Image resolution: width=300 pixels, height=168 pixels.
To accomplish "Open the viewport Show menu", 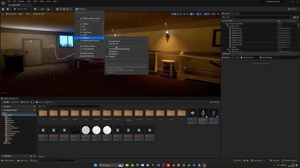I will pyautogui.click(x=28, y=14).
